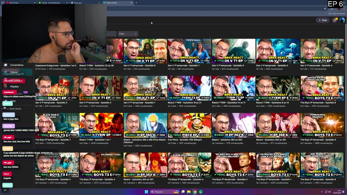Open Gen V Episódio 6 video thumbnail

click(x=234, y=51)
